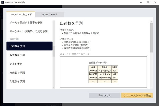Click the キャンセル button
Screen dimensions: 159x106
(105, 95)
